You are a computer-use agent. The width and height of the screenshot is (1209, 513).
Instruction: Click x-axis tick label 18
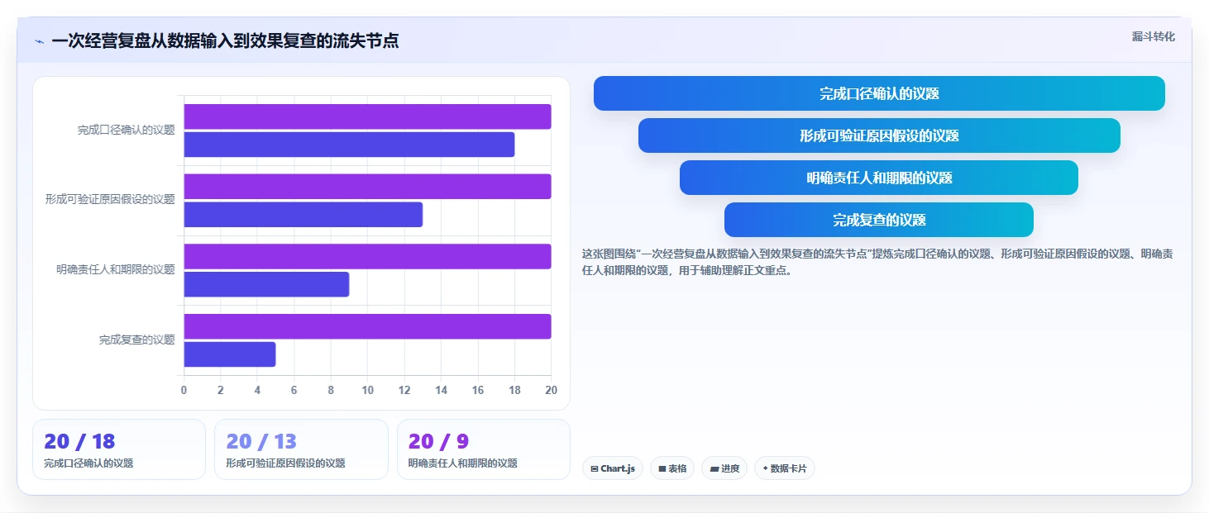coord(514,390)
